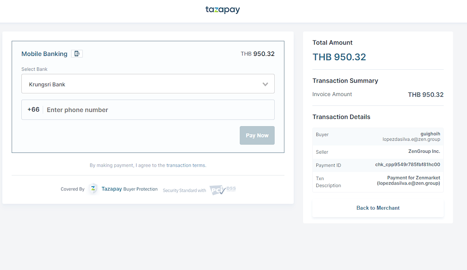This screenshot has height=270, width=467.
Task: Click the buyer email lopezdasilva.e@zen.group
Action: [x=411, y=139]
